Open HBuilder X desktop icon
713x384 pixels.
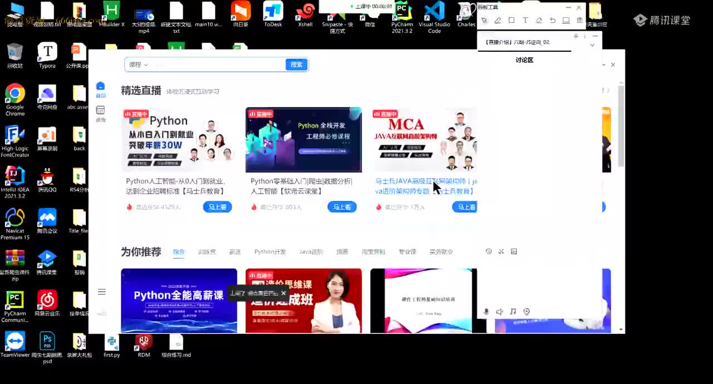pyautogui.click(x=111, y=14)
